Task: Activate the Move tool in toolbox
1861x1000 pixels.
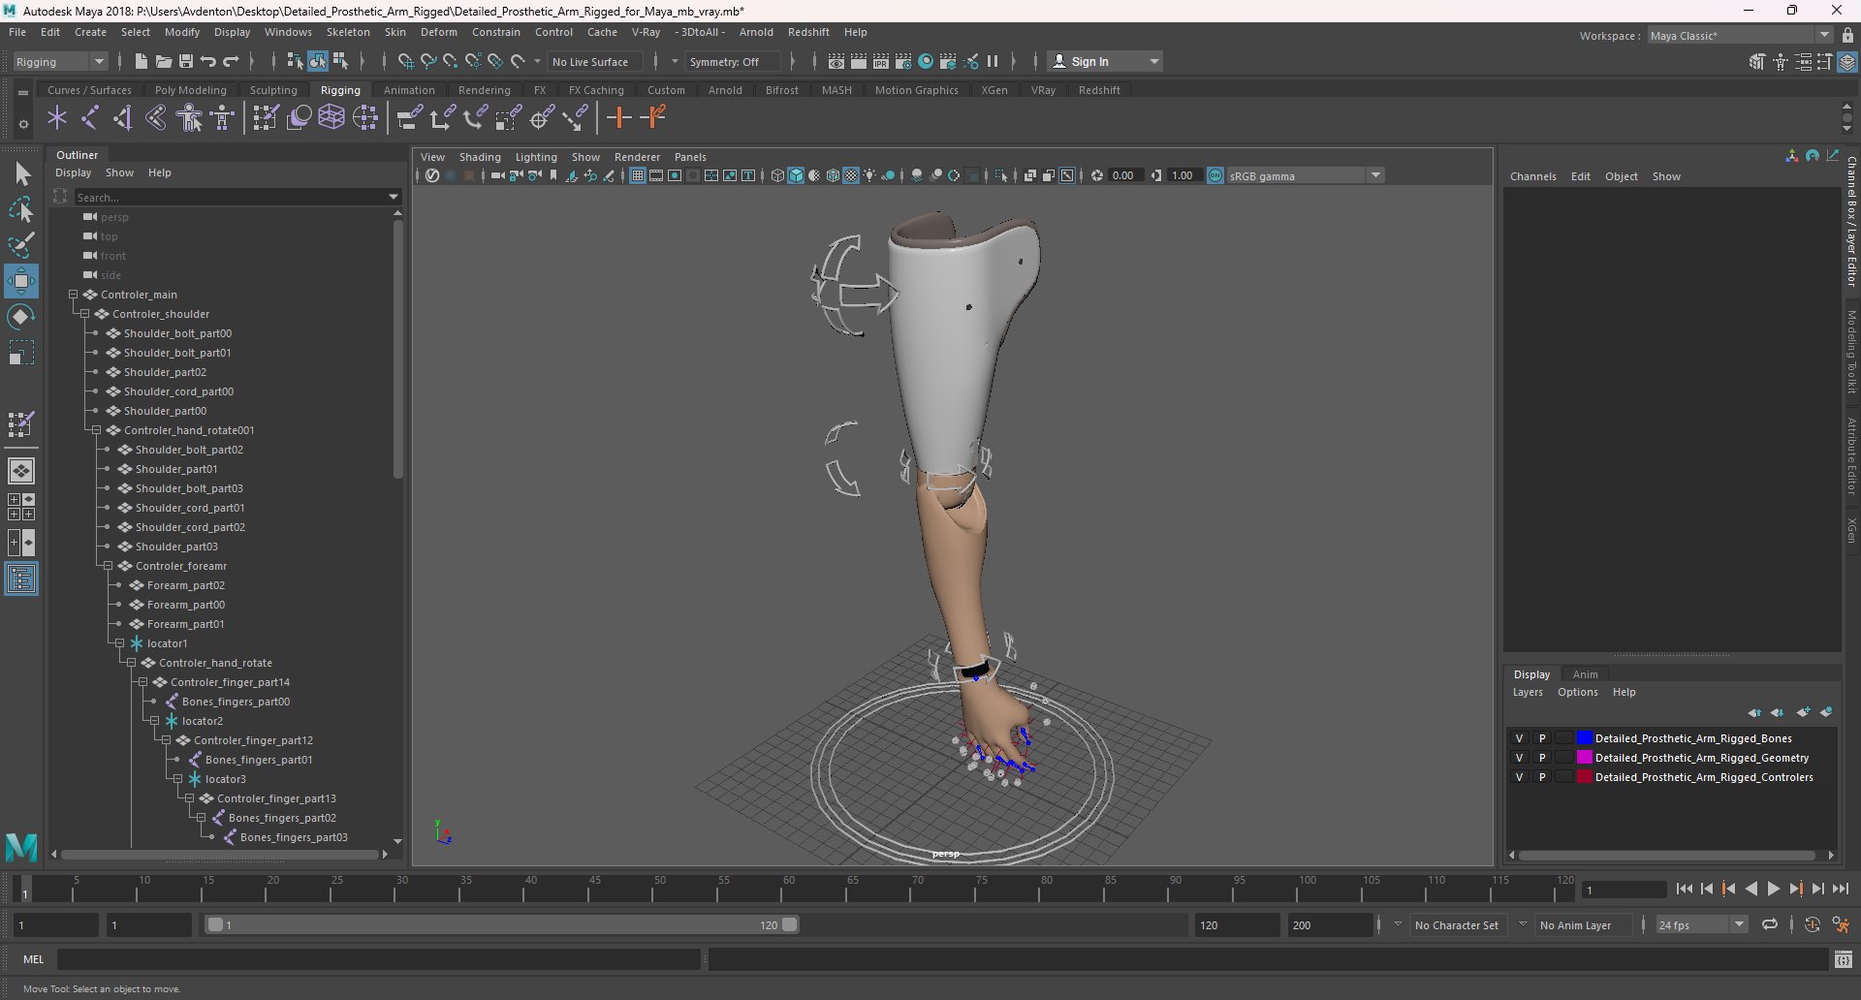Action: (x=21, y=281)
